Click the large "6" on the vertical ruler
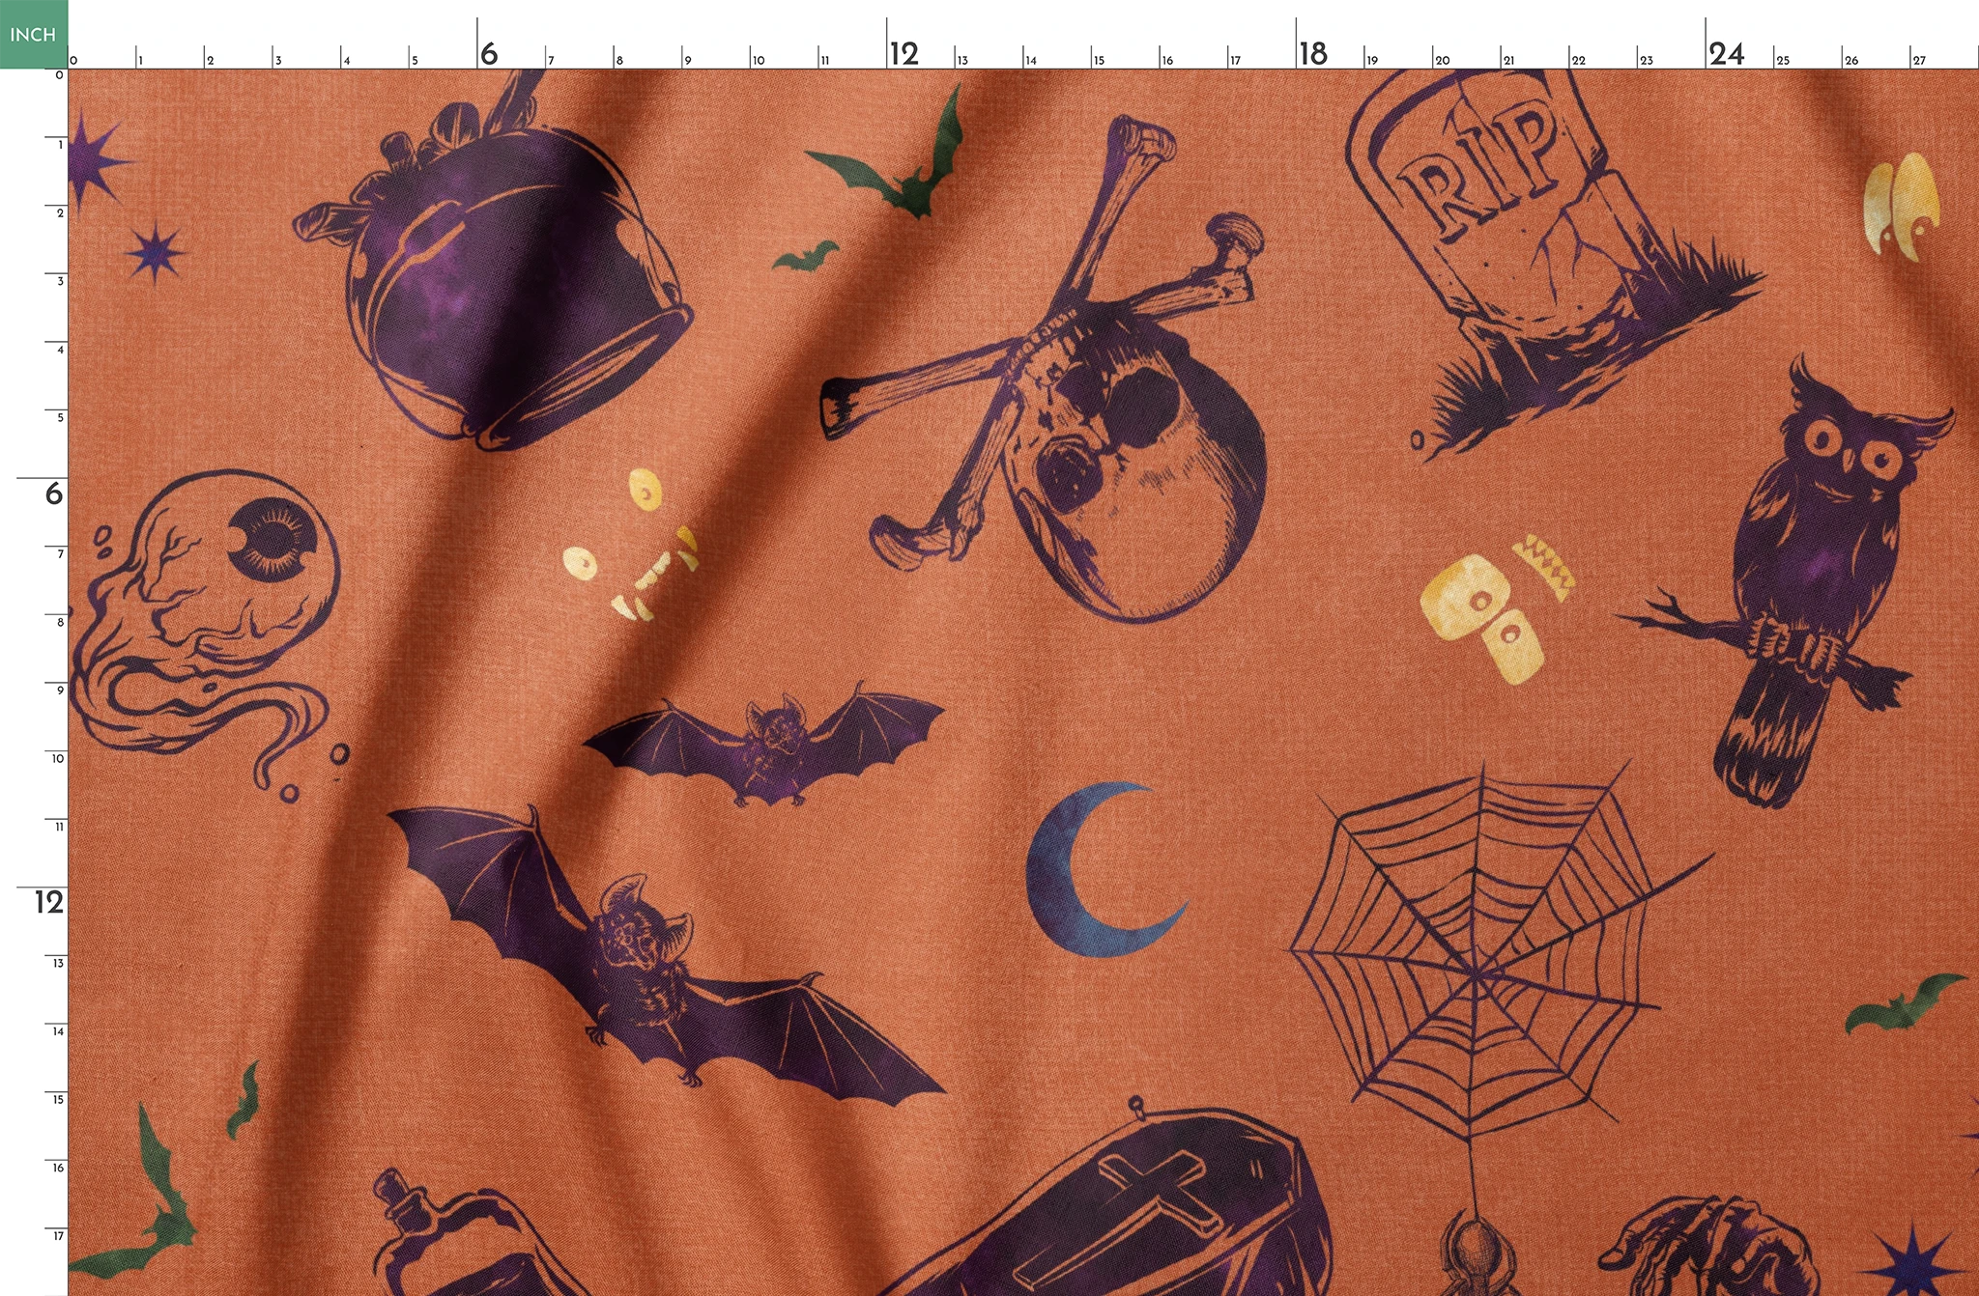Image resolution: width=1979 pixels, height=1296 pixels. pyautogui.click(x=54, y=493)
